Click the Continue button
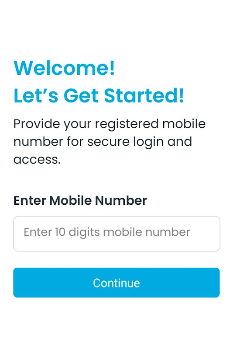The height and width of the screenshot is (350, 233). click(116, 283)
